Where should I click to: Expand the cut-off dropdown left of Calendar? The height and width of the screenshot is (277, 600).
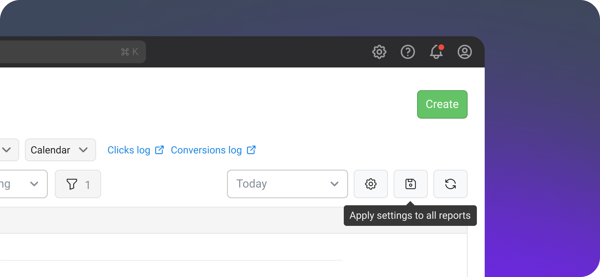[x=9, y=150]
